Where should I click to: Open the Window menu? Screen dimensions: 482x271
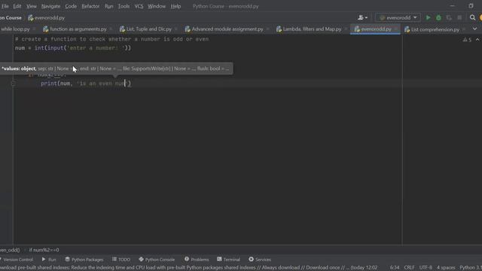point(157,6)
